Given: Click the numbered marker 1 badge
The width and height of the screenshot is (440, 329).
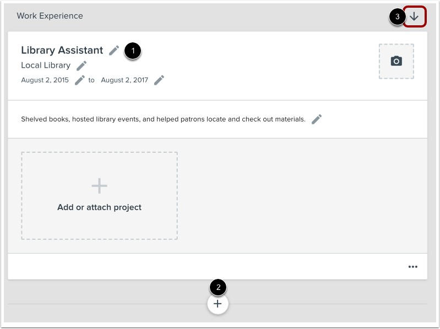Looking at the screenshot, I should 133,51.
